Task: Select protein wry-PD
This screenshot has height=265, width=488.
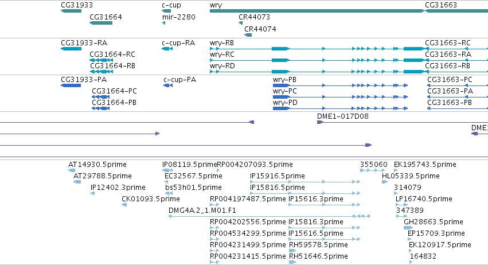Action: tap(285, 103)
